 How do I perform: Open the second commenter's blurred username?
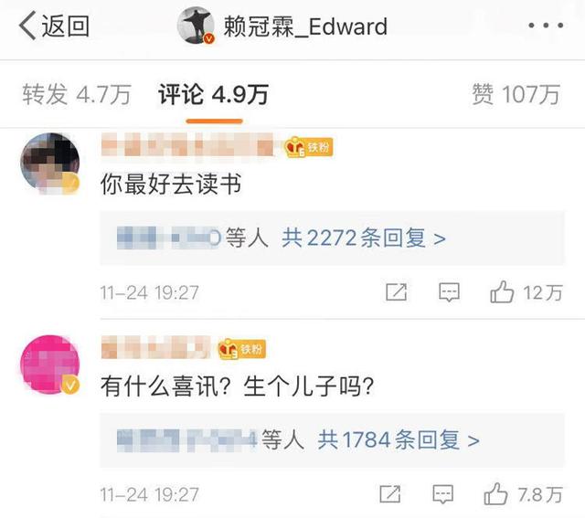pos(156,347)
